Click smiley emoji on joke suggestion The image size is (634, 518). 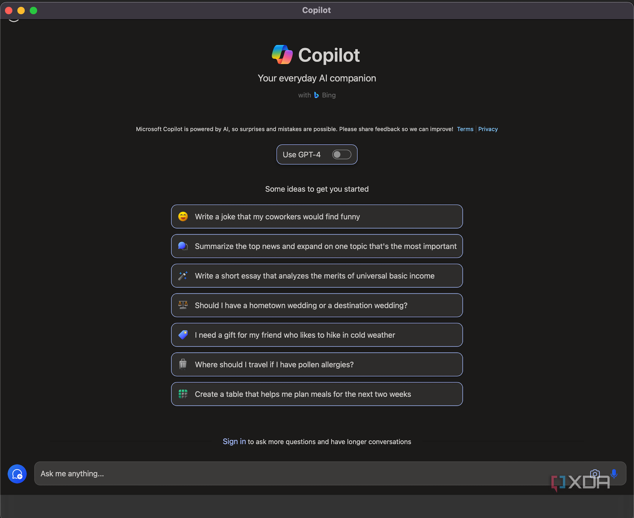[x=183, y=217]
